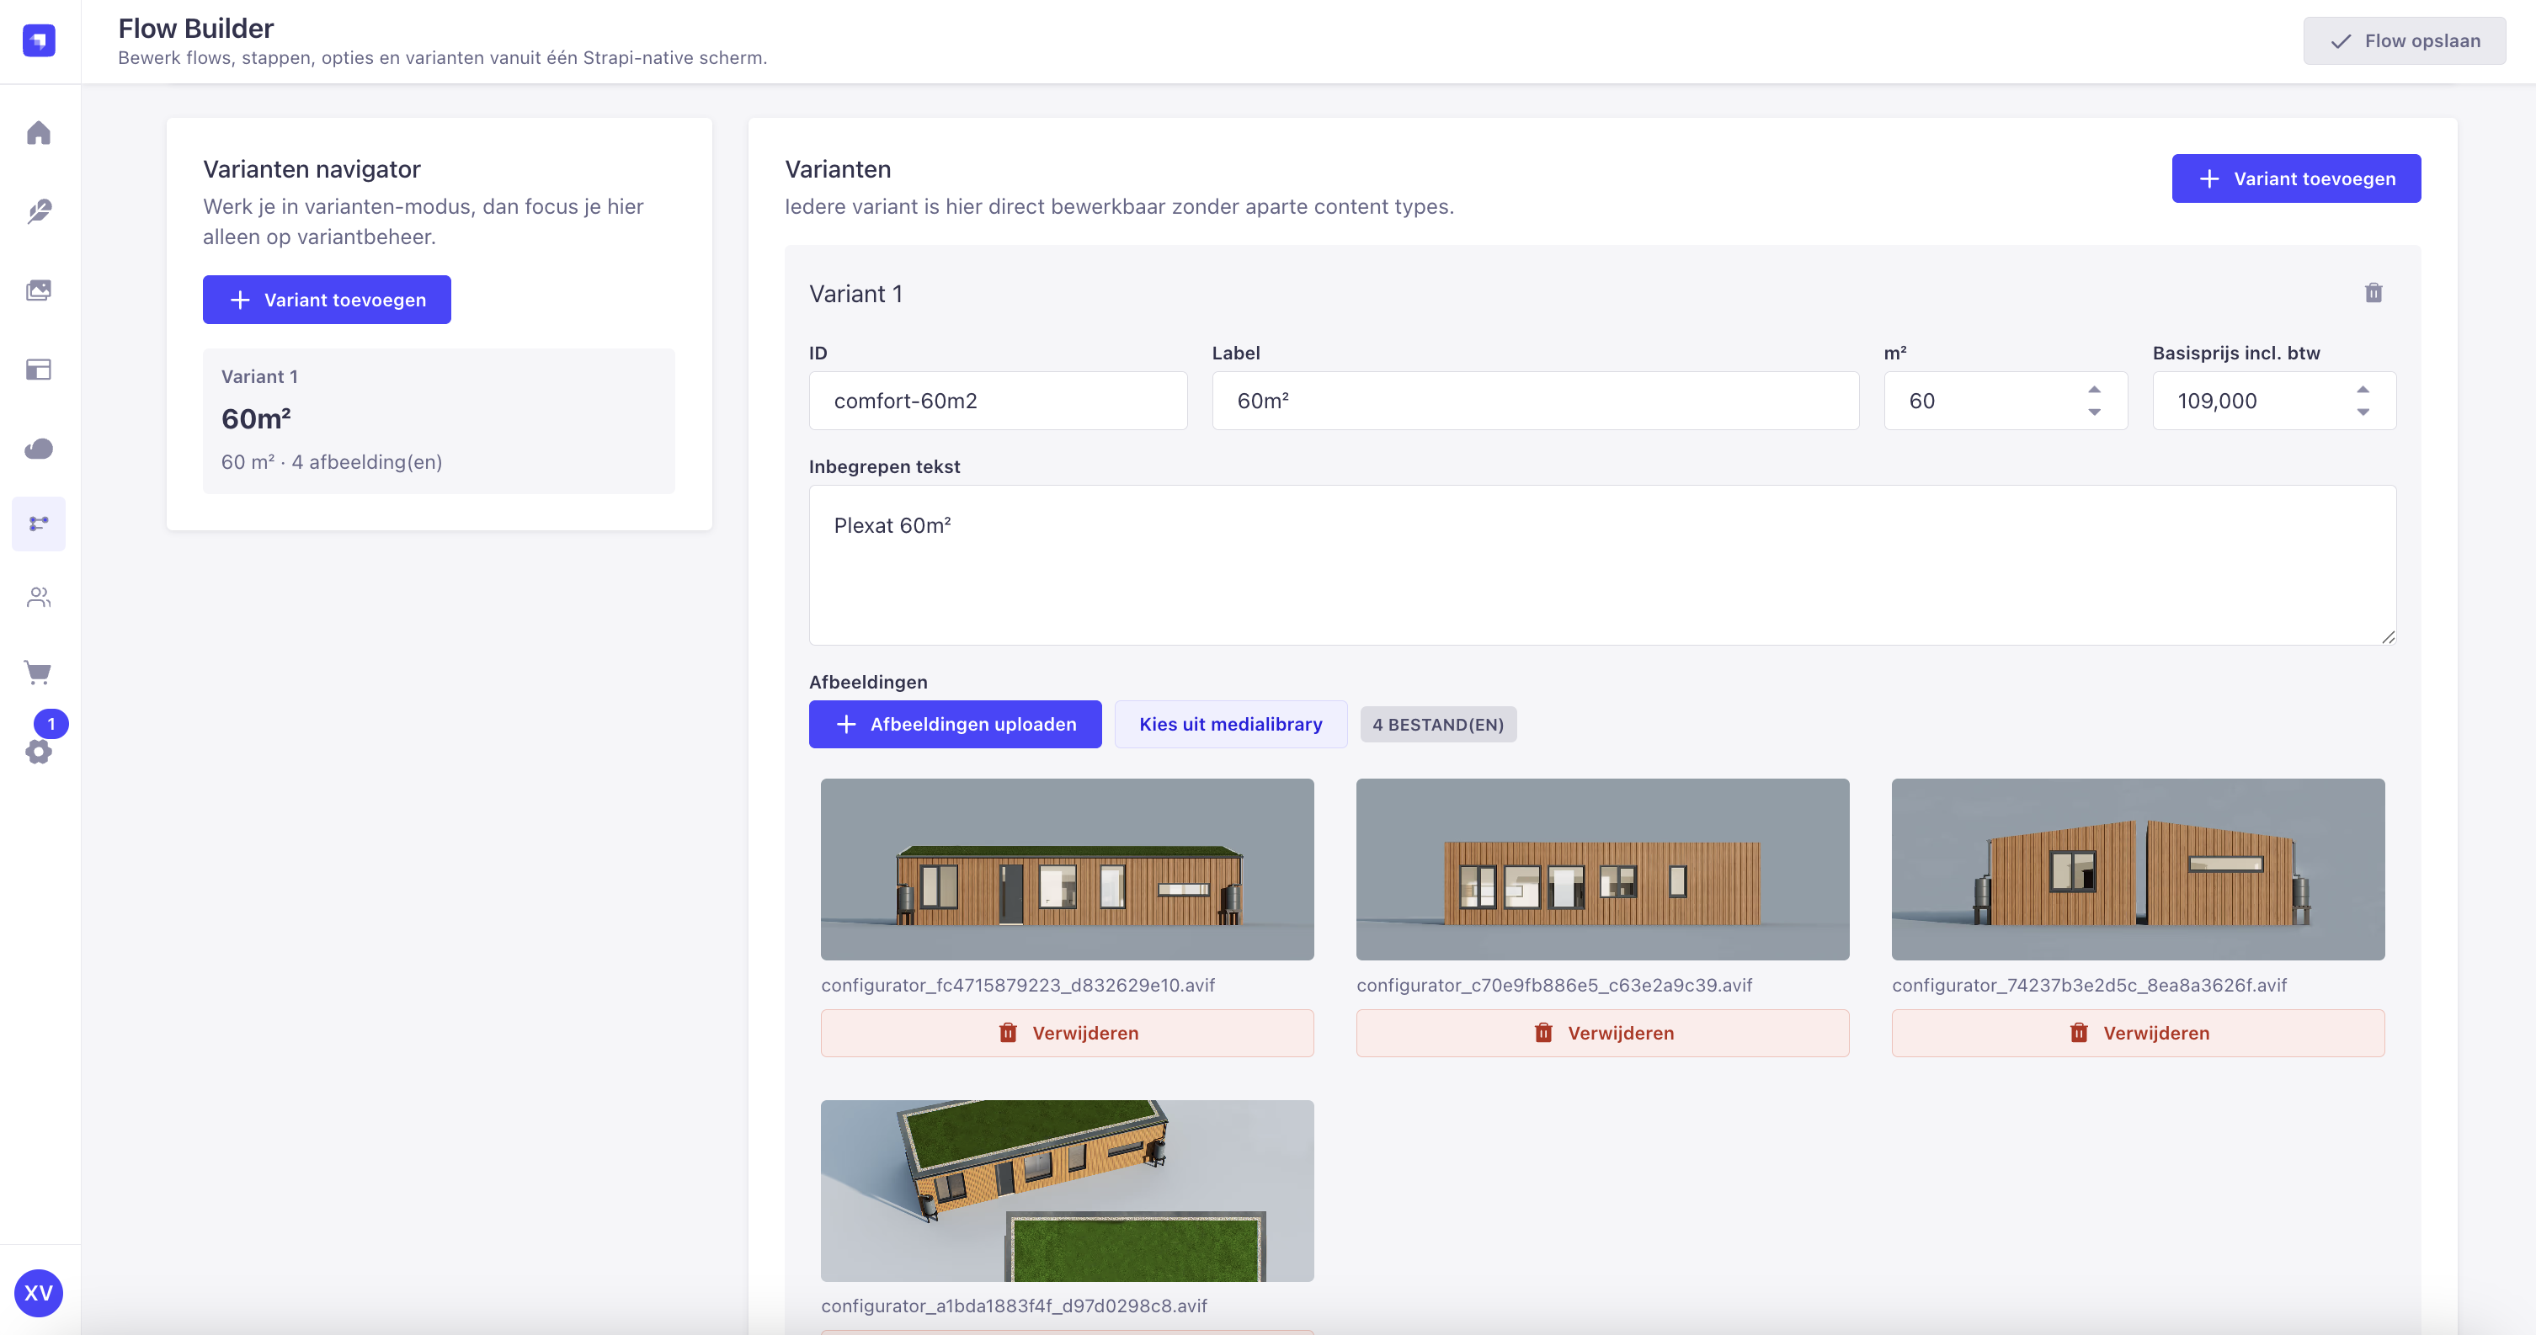Focus the ID field comfort-60m2
The width and height of the screenshot is (2536, 1335).
click(x=999, y=401)
